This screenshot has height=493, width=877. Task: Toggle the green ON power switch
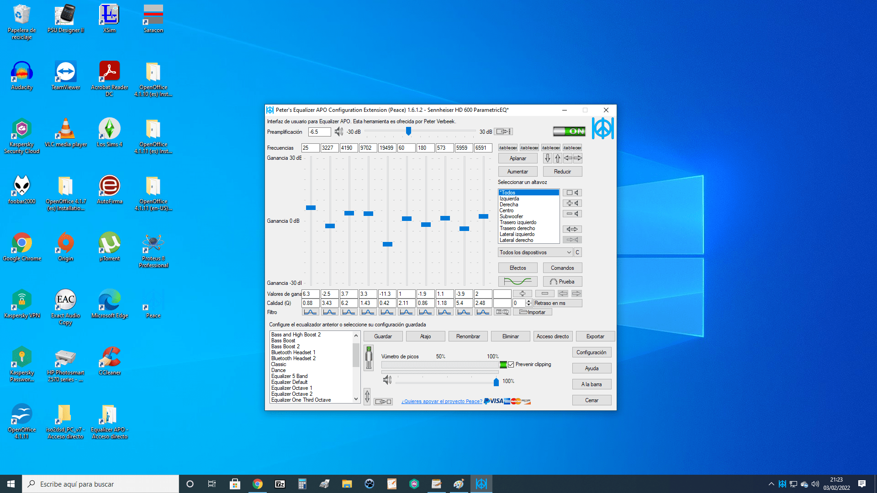[569, 131]
